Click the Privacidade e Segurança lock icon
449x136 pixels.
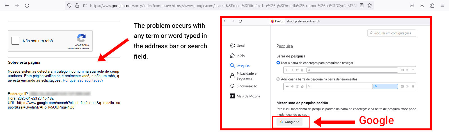click(232, 76)
